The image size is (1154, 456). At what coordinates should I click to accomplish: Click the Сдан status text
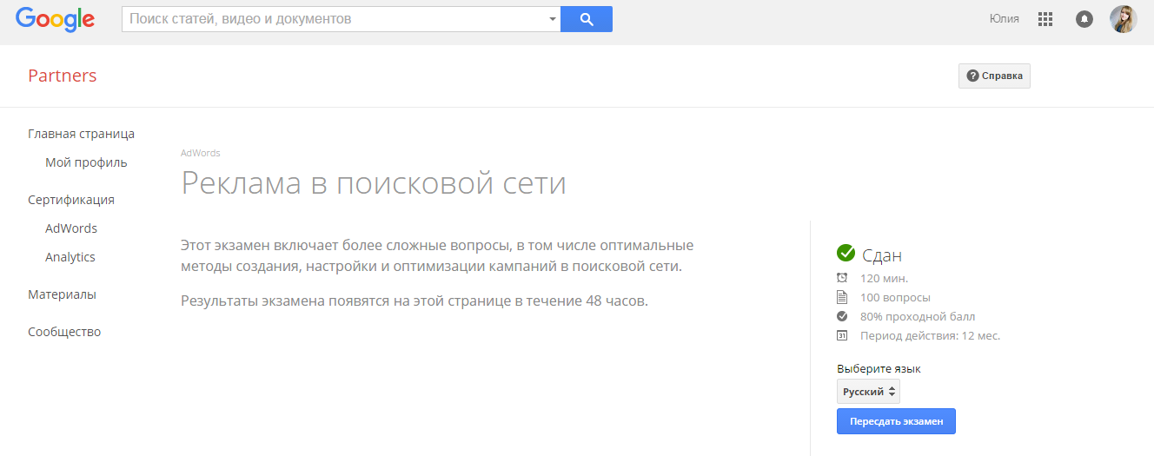coord(882,255)
